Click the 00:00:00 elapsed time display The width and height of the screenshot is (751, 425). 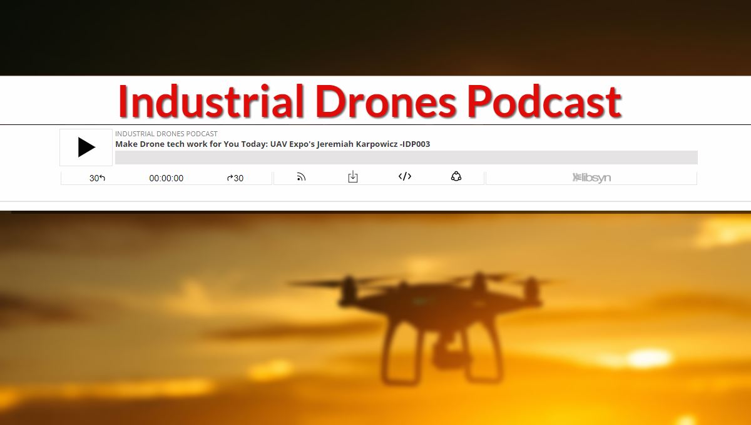(x=166, y=178)
